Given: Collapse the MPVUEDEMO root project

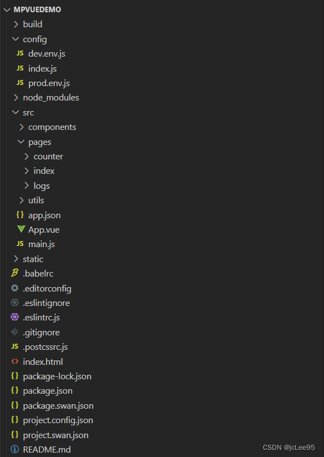Looking at the screenshot, I should (7, 9).
